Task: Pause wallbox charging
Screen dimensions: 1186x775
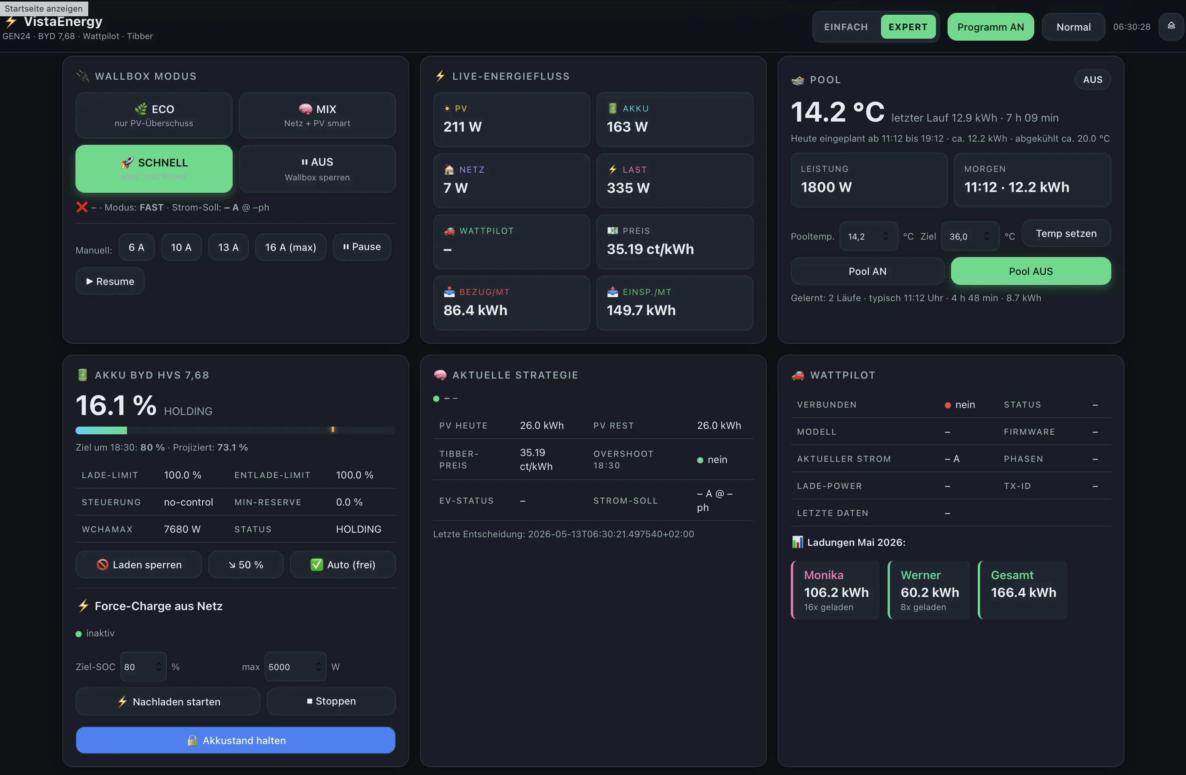Action: [362, 247]
